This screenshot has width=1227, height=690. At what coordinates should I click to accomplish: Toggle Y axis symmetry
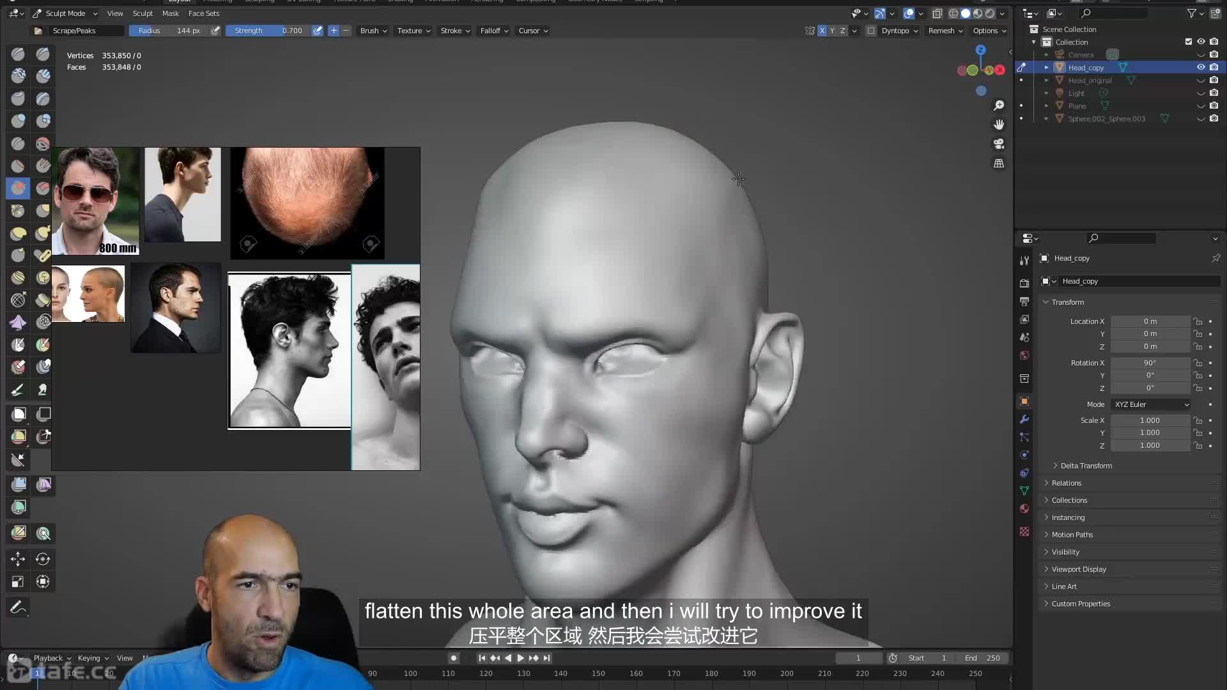(832, 31)
